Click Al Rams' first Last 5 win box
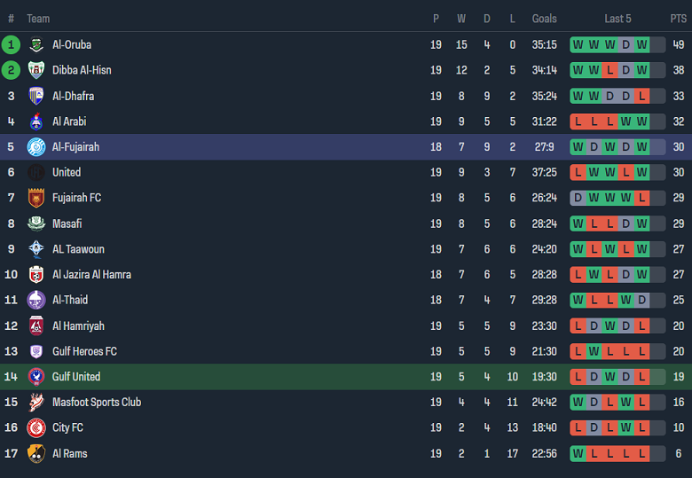The height and width of the screenshot is (478, 692). 578,453
